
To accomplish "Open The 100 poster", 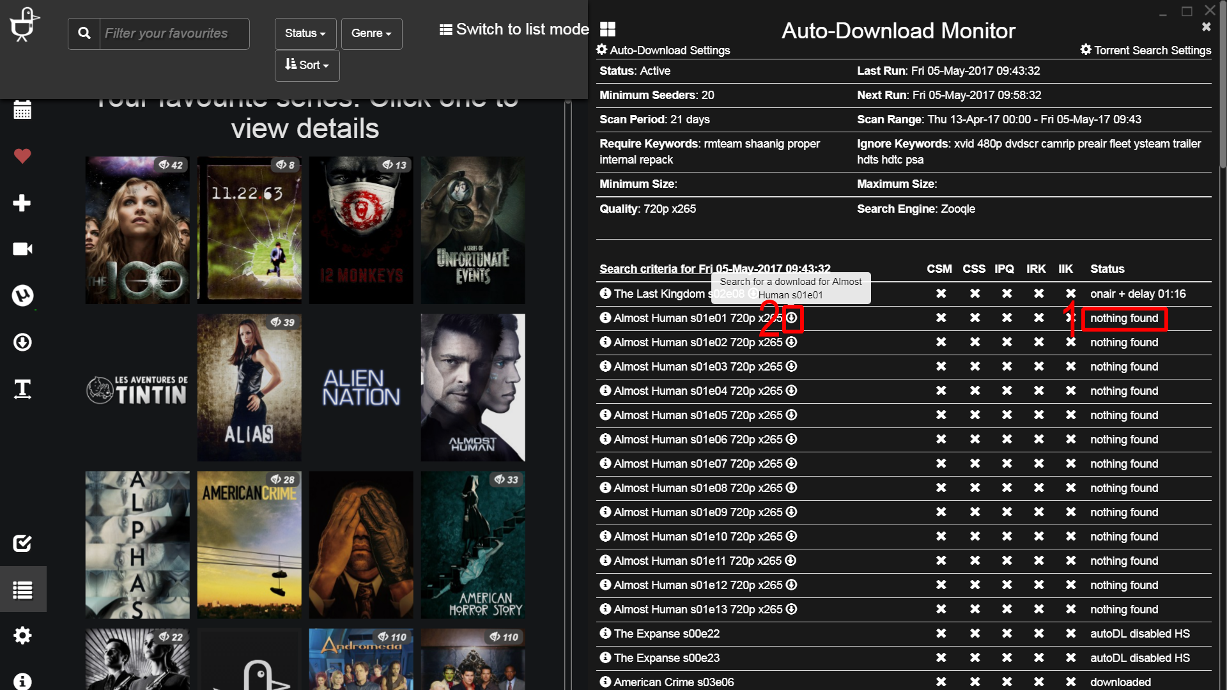I will [137, 230].
